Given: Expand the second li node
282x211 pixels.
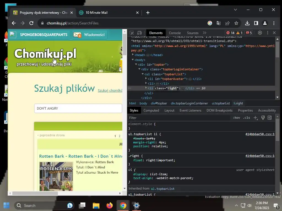Looking at the screenshot, I should pyautogui.click(x=146, y=83).
